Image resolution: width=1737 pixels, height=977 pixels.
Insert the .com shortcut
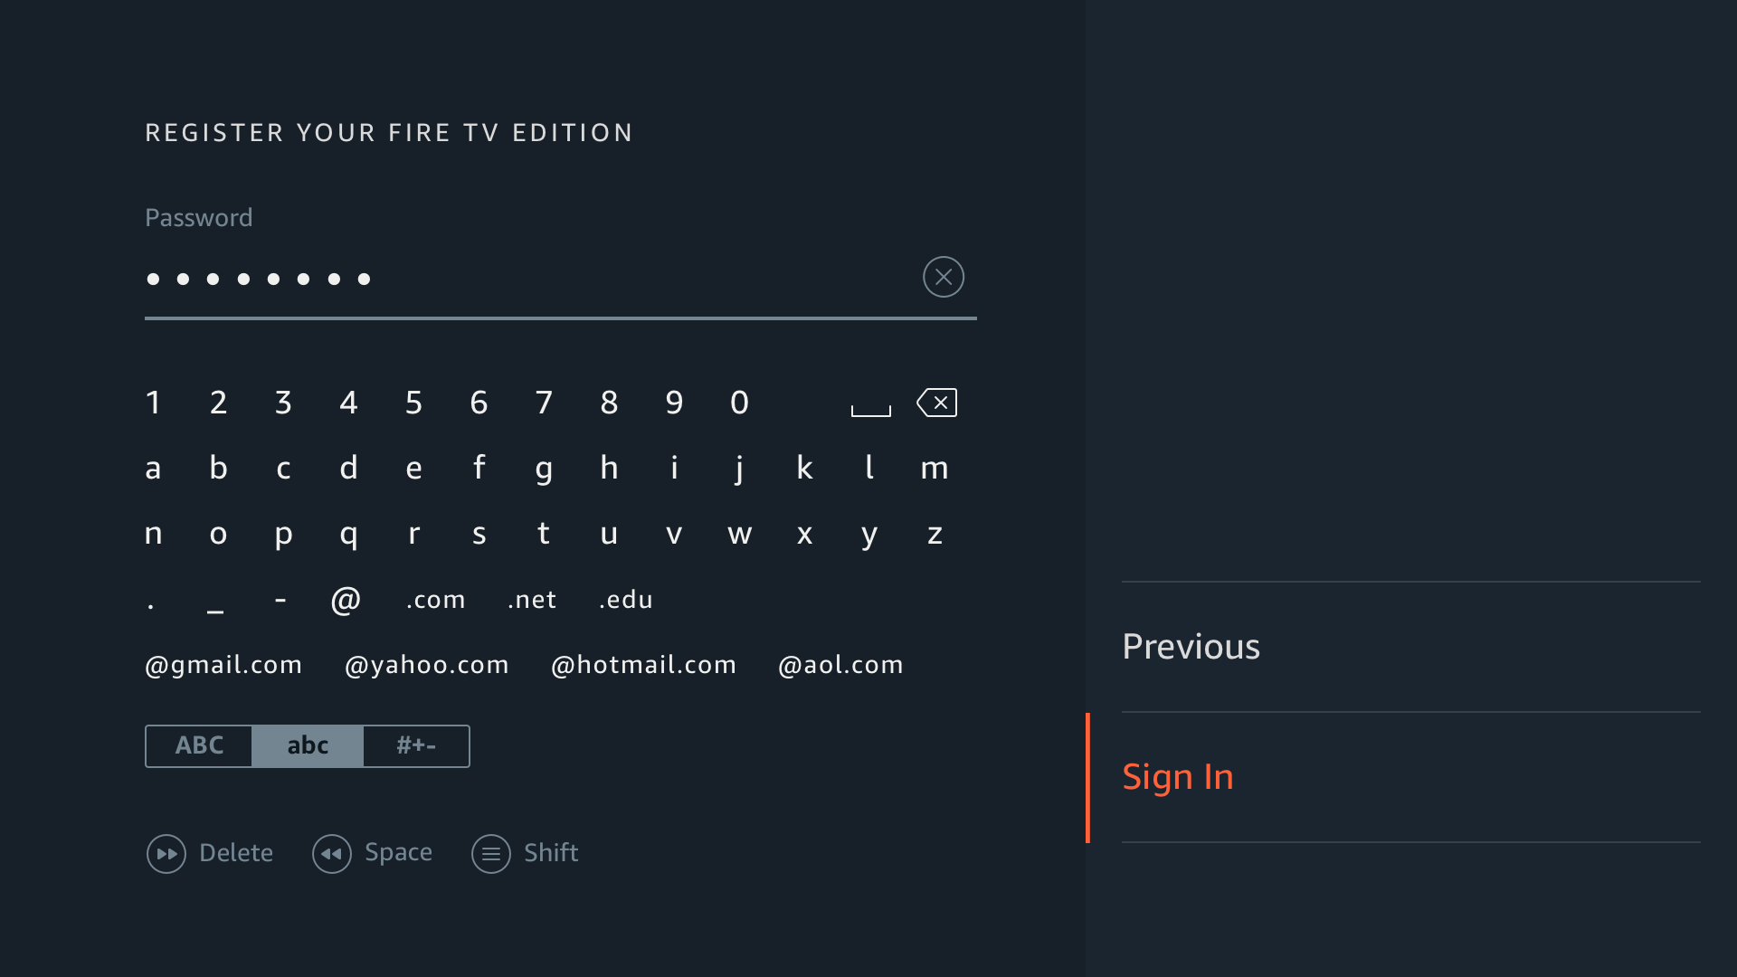(x=436, y=600)
